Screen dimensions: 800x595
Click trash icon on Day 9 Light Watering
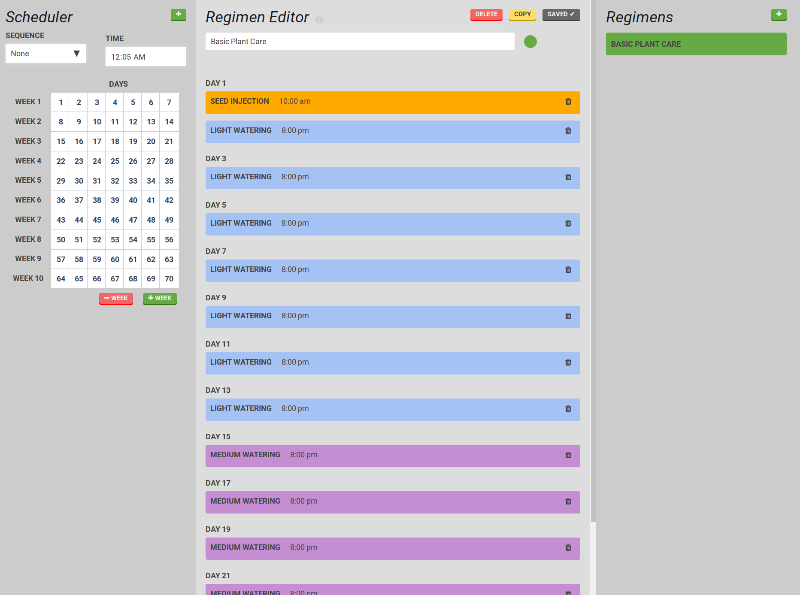[568, 316]
